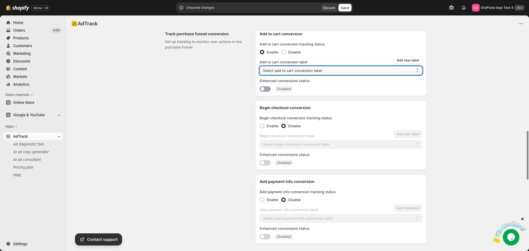Open notifications via the bell icon
The height and width of the screenshot is (251, 529).
[463, 8]
